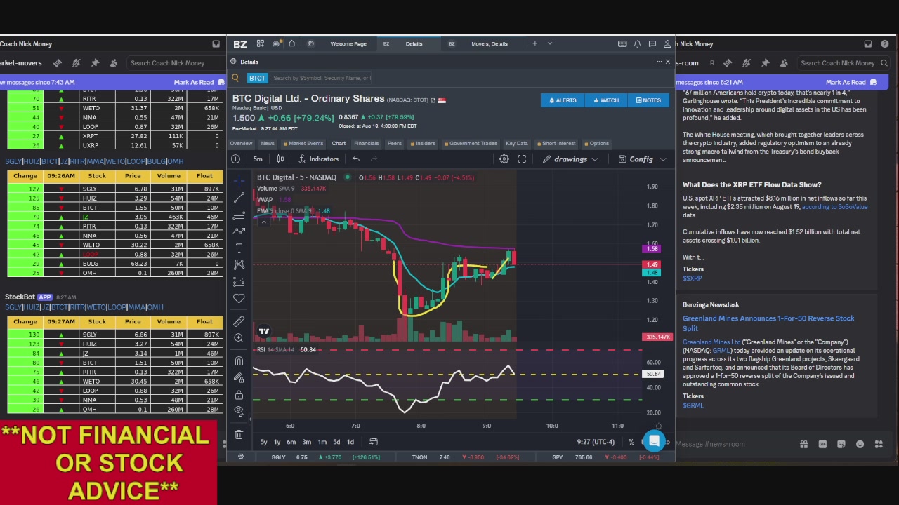
Task: Click the $GRML ticker link
Action: (693, 405)
